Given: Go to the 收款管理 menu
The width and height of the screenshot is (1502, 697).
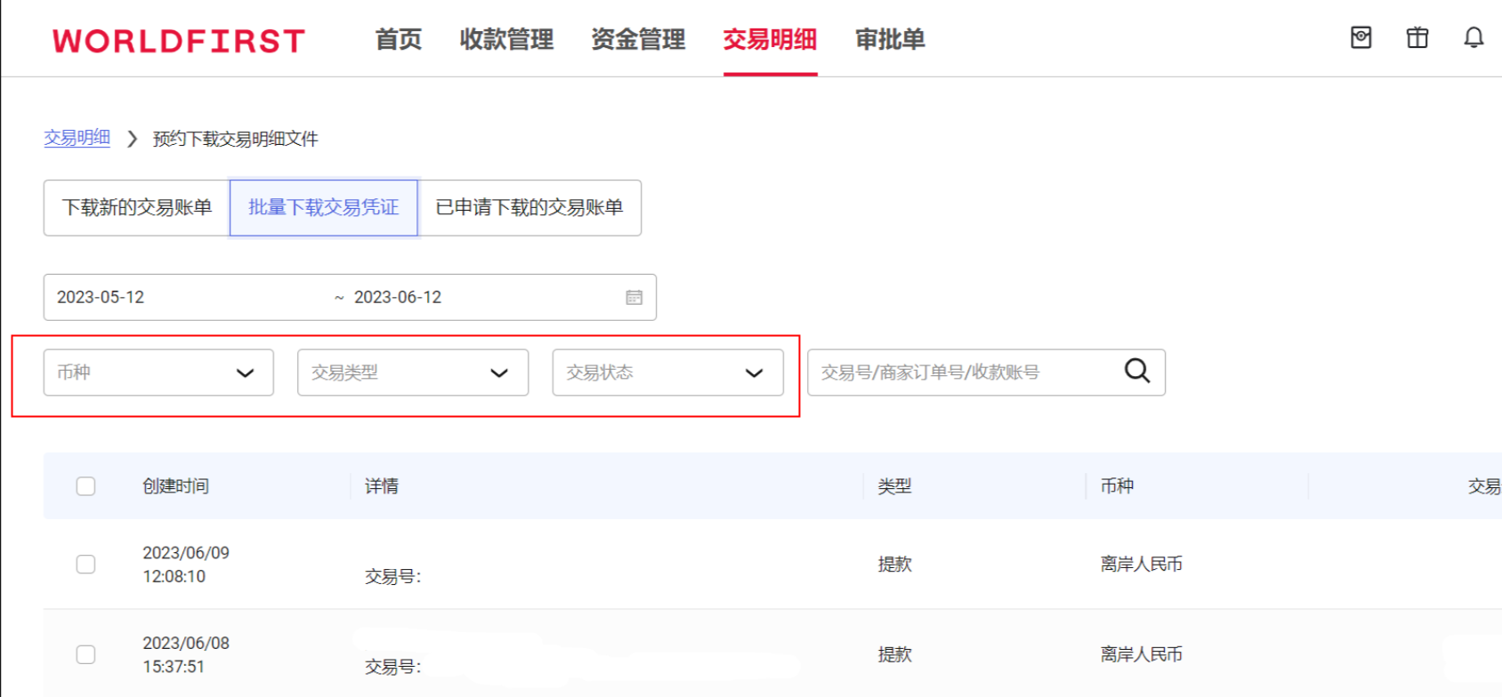Looking at the screenshot, I should pos(506,40).
